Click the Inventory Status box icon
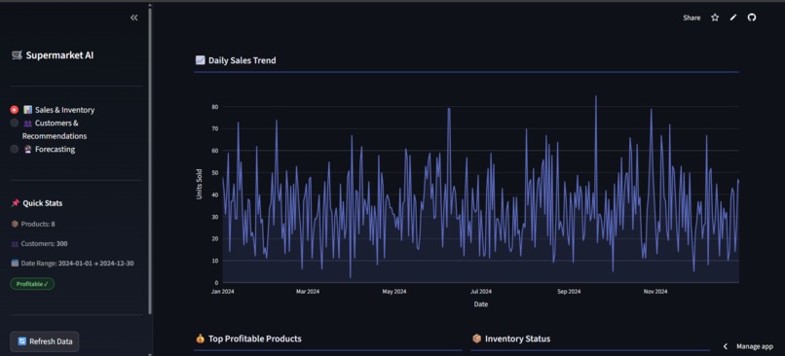 click(x=476, y=338)
